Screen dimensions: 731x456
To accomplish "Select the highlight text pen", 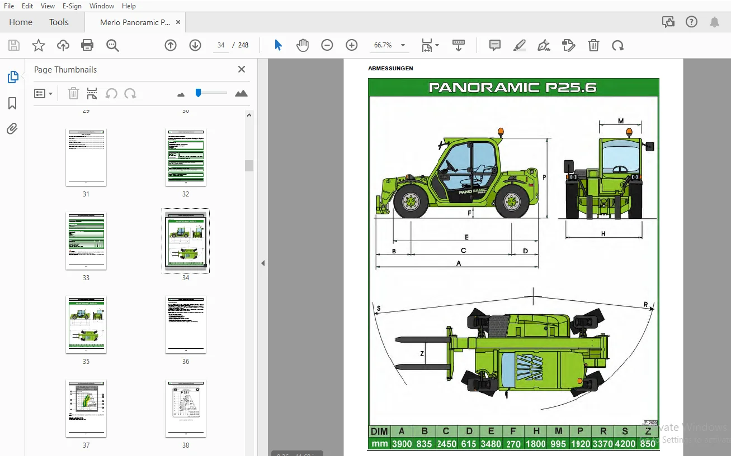I will pos(520,45).
